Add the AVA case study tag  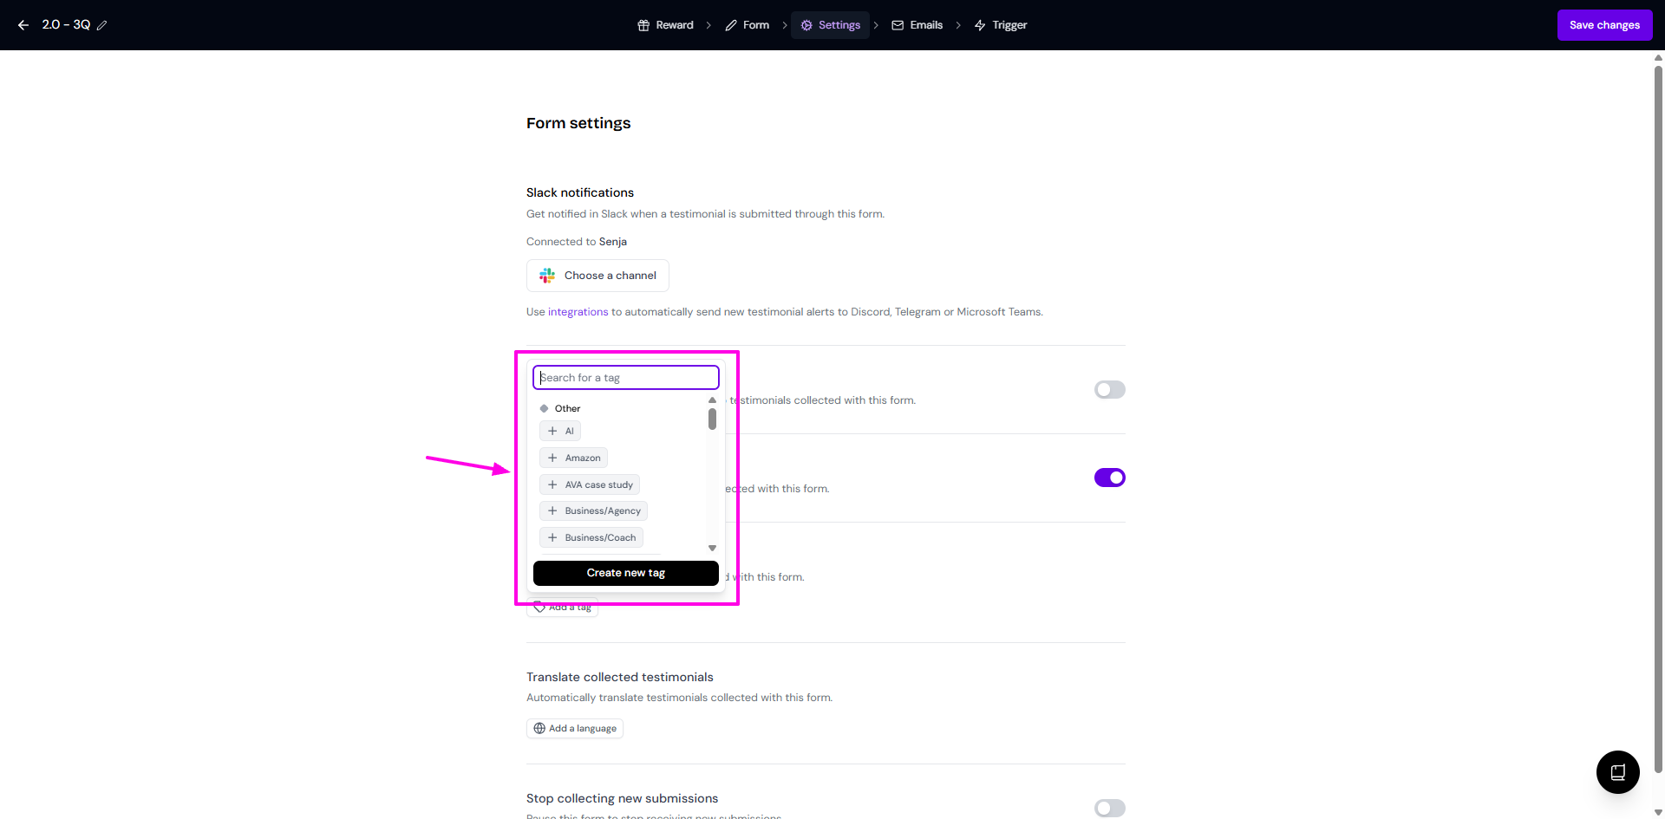(x=590, y=484)
